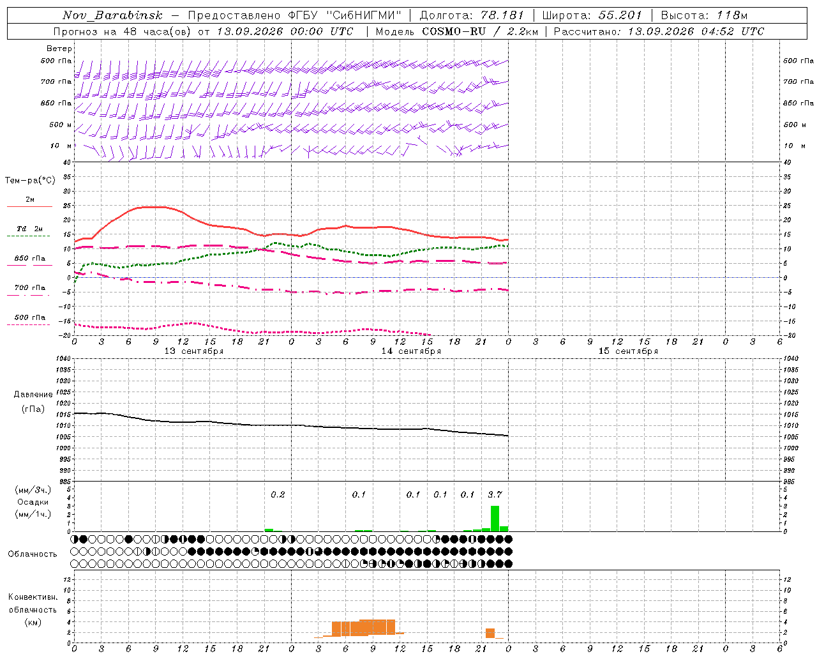817x654 pixels.
Task: Click the Облачность row label
Action: tap(33, 554)
